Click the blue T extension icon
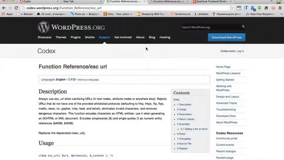Viewport: 284px width, 160px height. [246, 8]
